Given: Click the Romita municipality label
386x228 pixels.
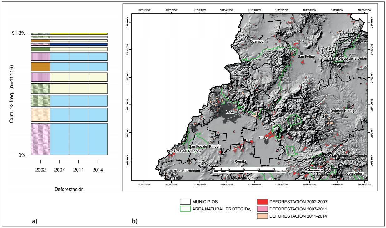Looking at the screenshot, I should pyautogui.click(x=240, y=161).
